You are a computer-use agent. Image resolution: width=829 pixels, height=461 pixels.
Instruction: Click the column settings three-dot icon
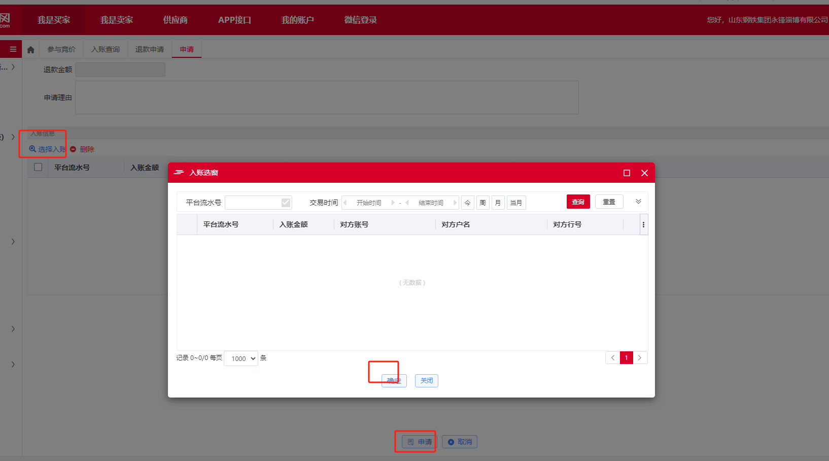point(643,224)
